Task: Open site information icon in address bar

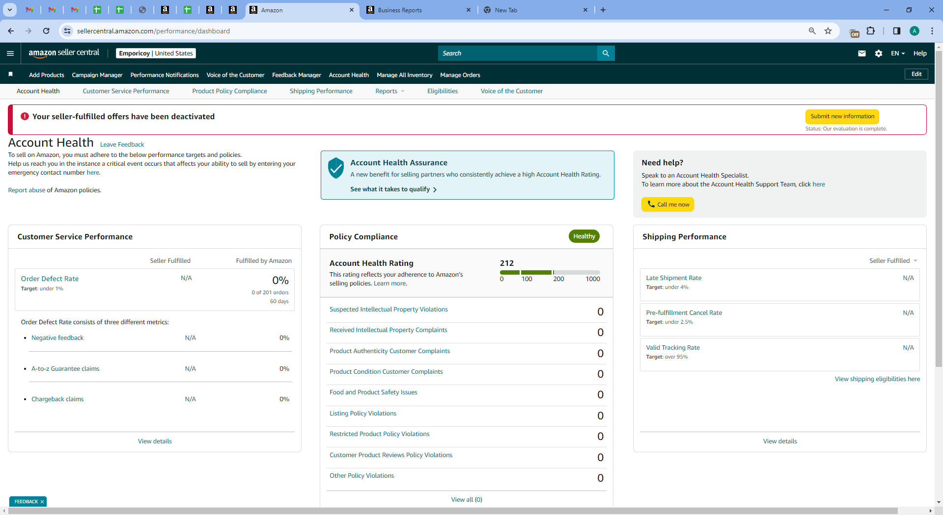Action: pos(67,31)
